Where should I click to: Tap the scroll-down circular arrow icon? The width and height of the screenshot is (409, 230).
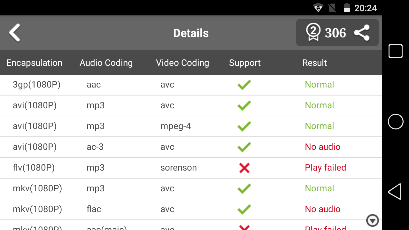pyautogui.click(x=372, y=220)
